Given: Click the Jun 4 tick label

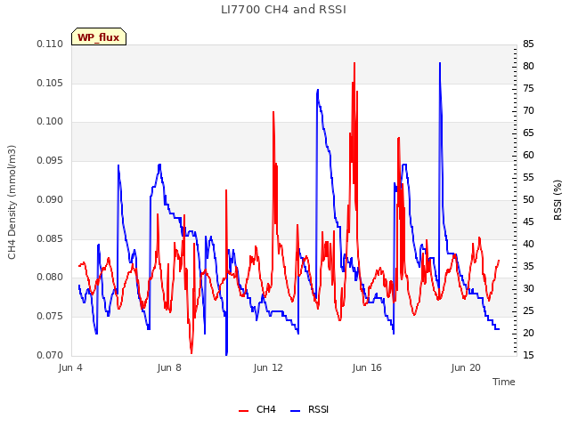Looking at the screenshot, I should coord(70,367).
